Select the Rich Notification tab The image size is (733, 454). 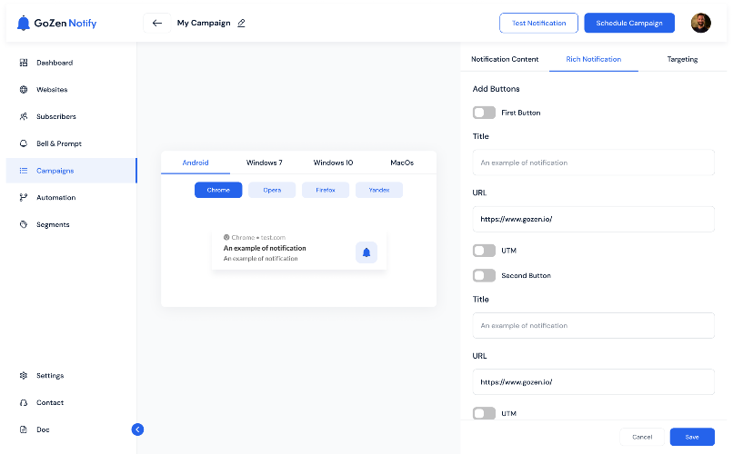tap(594, 59)
